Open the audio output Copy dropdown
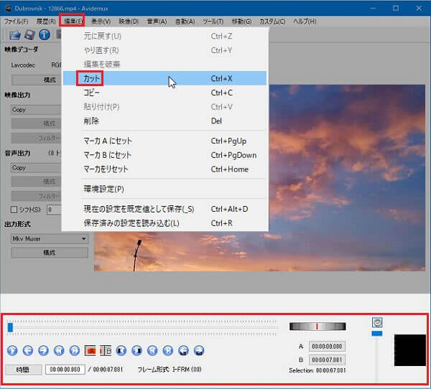Image resolution: width=431 pixels, height=389 pixels. tap(36, 168)
